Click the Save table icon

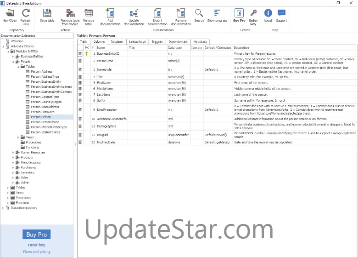(x=47, y=13)
